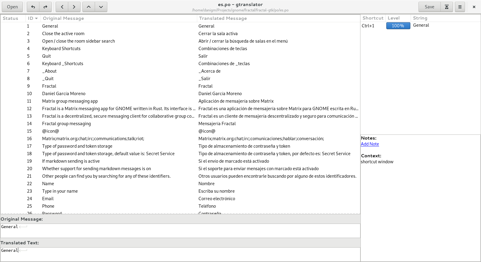
Task: Click translation 'Aplicación de mensajería sobre Matrix'
Action: click(x=236, y=101)
